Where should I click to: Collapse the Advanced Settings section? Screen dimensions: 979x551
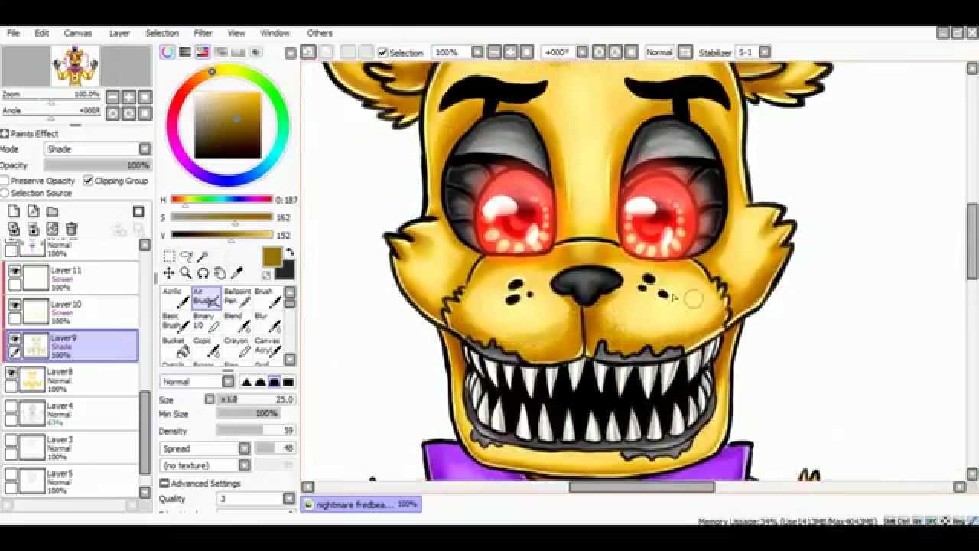point(164,484)
